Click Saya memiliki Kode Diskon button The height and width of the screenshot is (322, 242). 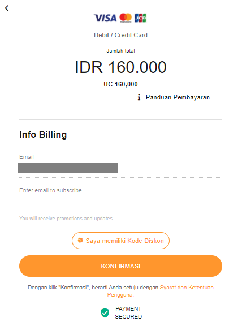tap(120, 241)
